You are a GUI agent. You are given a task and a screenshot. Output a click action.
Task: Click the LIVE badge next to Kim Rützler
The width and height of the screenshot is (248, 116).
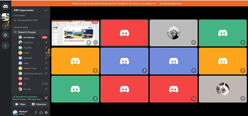[x=44, y=37]
